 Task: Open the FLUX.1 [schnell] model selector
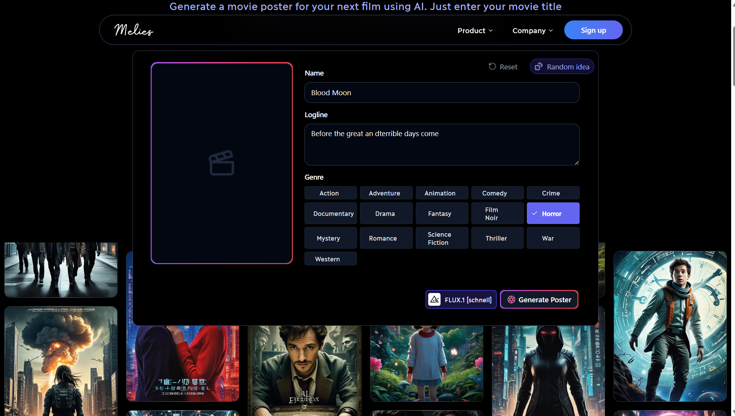tap(461, 300)
